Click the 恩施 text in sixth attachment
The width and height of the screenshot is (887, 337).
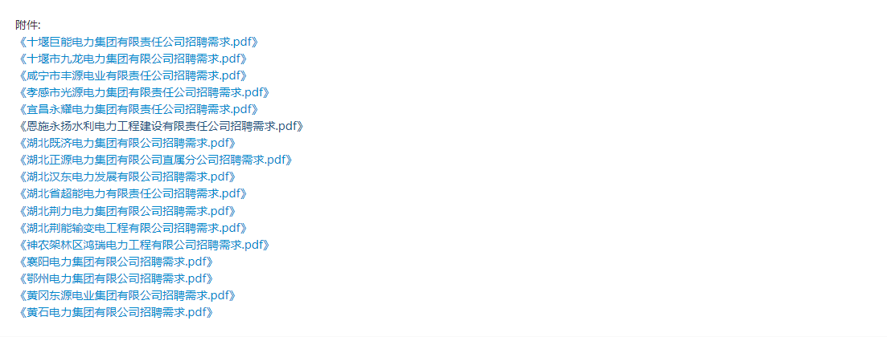[x=38, y=126]
